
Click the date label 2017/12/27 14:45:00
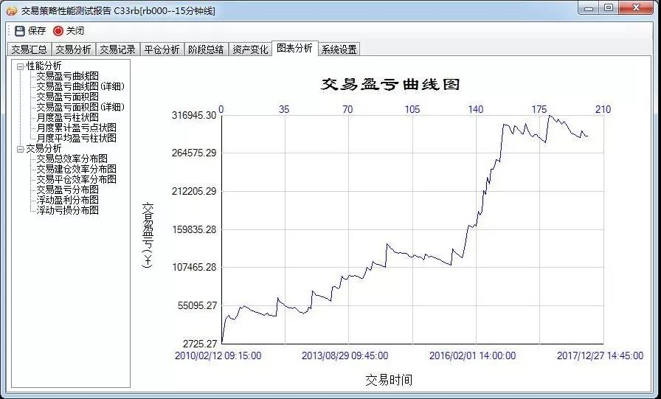coord(601,355)
